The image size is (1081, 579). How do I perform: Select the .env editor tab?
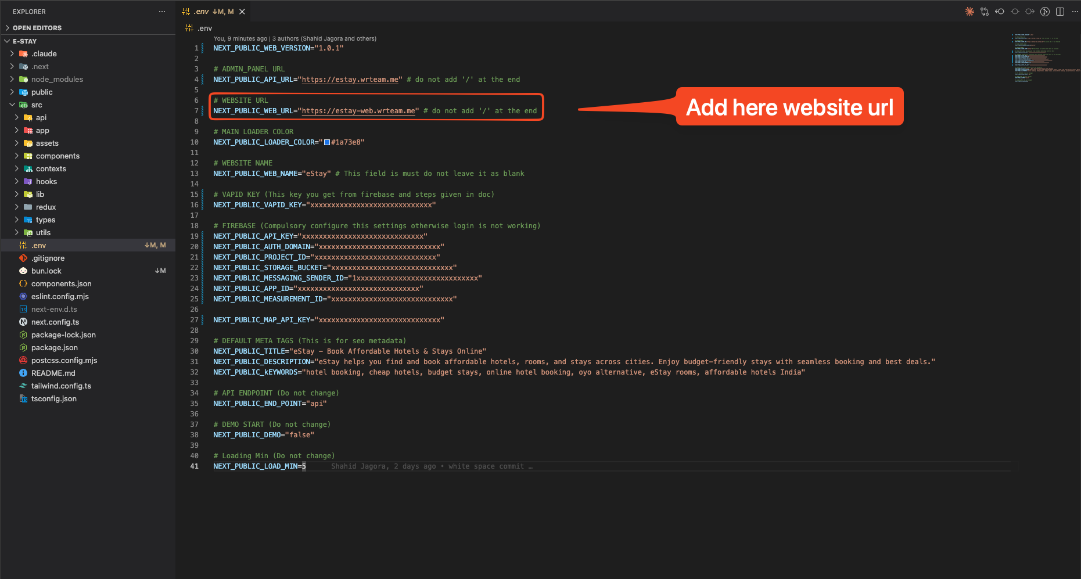click(x=213, y=12)
